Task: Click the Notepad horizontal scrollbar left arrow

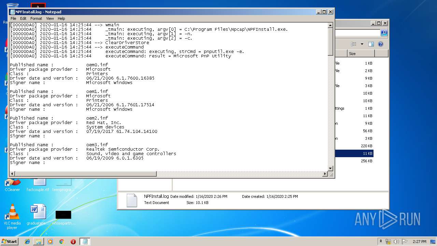Action: (x=12, y=174)
